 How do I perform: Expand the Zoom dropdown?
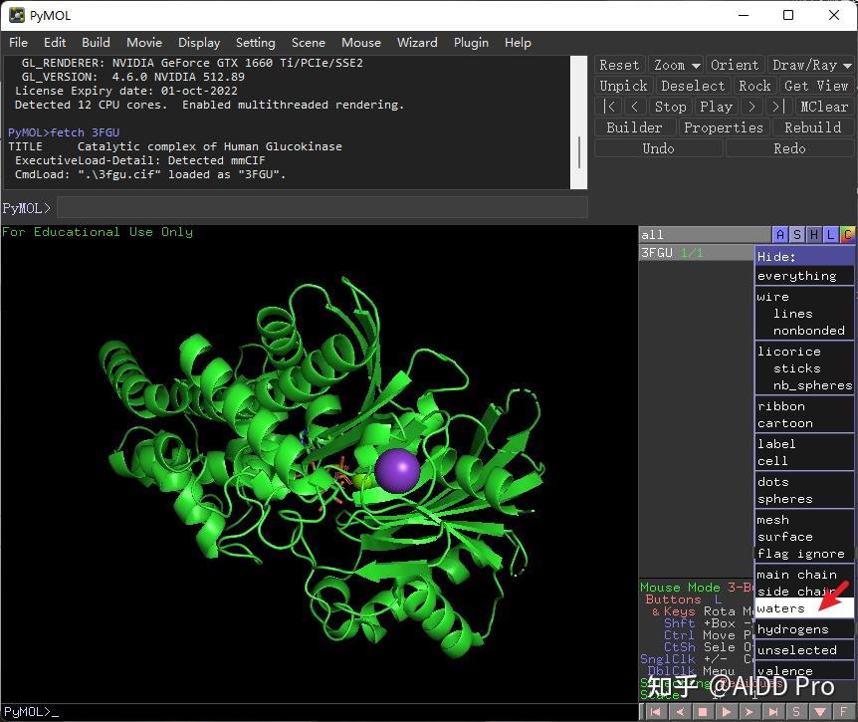[x=677, y=65]
